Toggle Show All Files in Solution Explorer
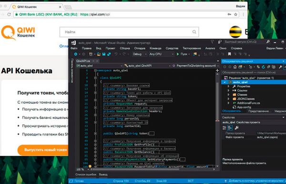The height and width of the screenshot is (184, 286). 274,67
